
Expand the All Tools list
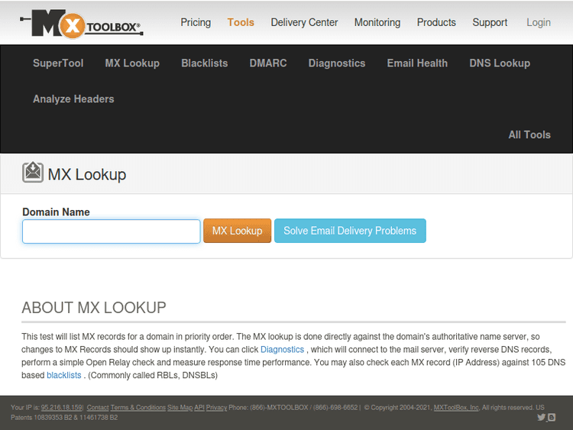[529, 134]
